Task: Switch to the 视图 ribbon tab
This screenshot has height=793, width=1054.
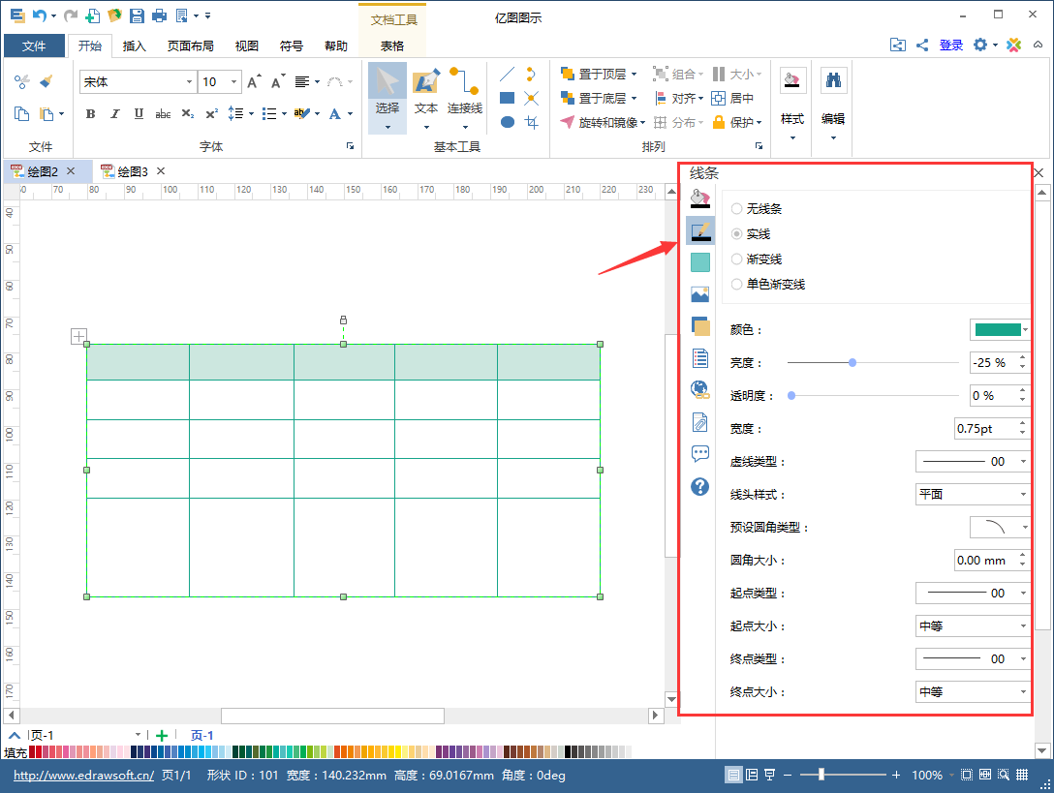Action: coord(247,46)
